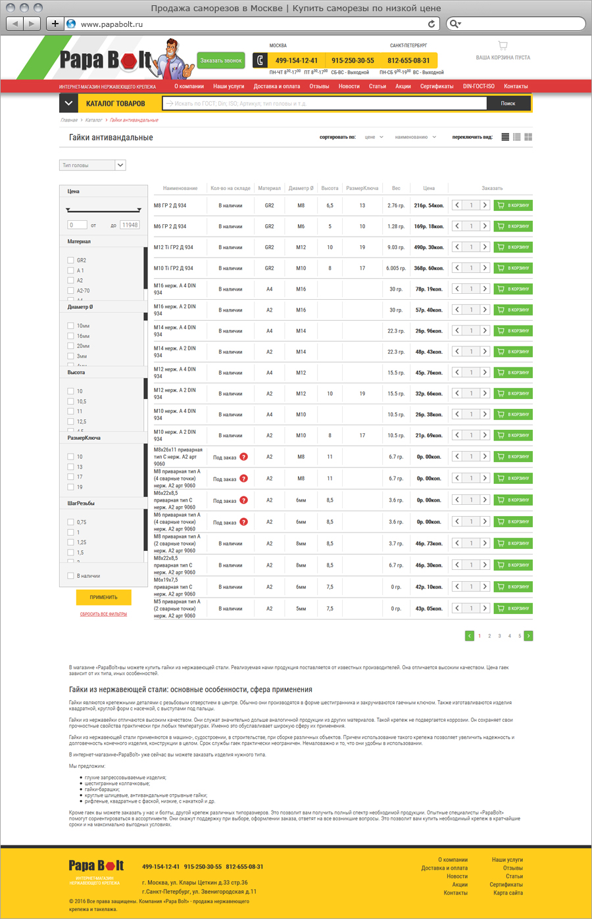Go to the next page with the green arrow
592x919 pixels.
[528, 636]
